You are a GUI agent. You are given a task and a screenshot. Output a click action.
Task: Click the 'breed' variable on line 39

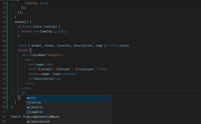(49, 46)
